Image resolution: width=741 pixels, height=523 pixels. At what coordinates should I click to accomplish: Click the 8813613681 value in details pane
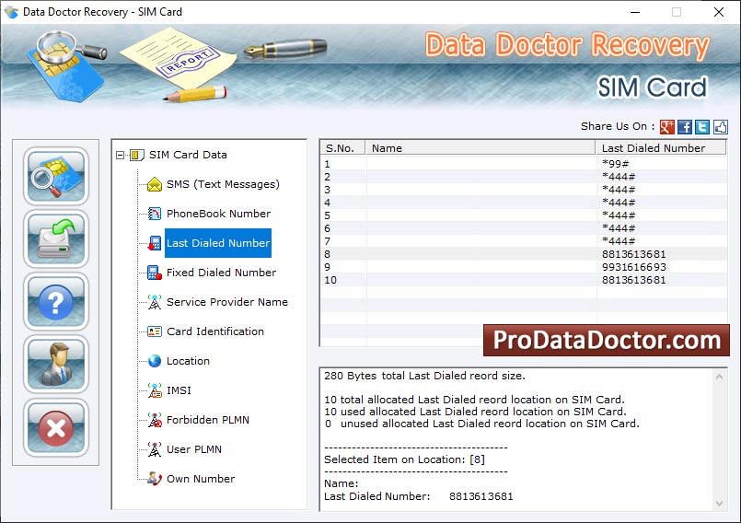pyautogui.click(x=481, y=496)
